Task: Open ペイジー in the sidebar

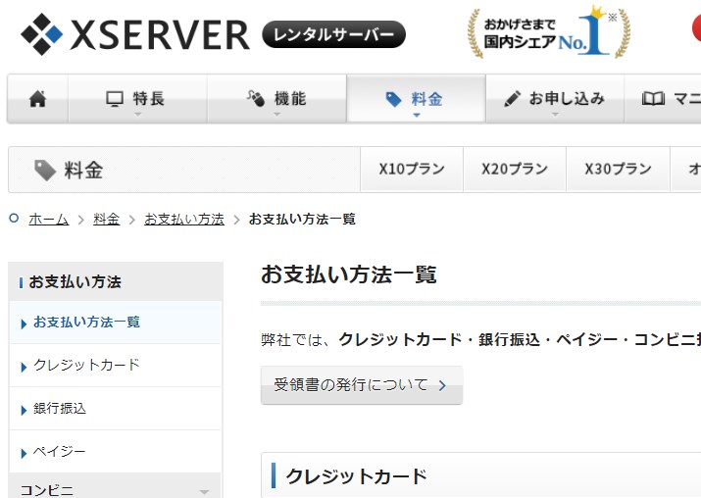Action: (x=116, y=452)
